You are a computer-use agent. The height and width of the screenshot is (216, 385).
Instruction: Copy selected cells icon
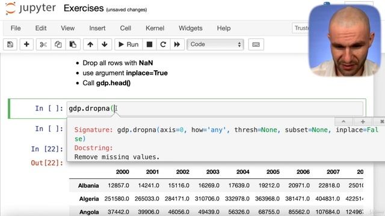pyautogui.click(x=58, y=44)
